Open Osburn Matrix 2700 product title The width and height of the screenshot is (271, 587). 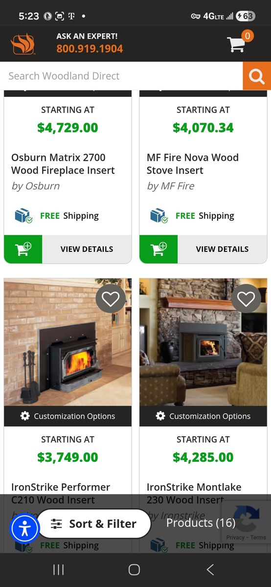[63, 164]
